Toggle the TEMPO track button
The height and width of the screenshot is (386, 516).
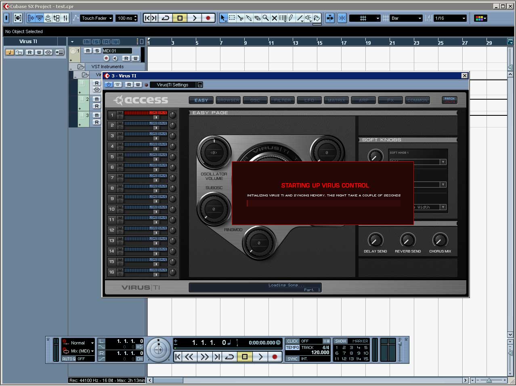pos(293,348)
